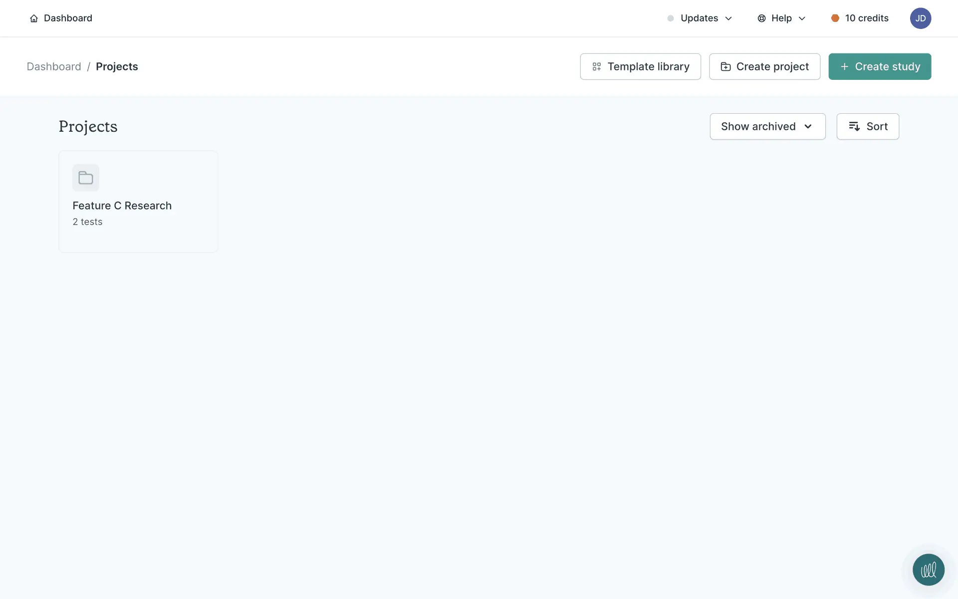The width and height of the screenshot is (958, 599).
Task: Expand the Updates dropdown chevron
Action: pos(728,18)
